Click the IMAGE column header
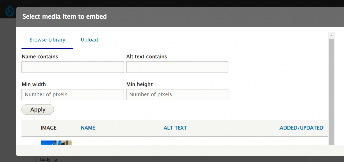The height and width of the screenshot is (162, 344). (x=48, y=128)
